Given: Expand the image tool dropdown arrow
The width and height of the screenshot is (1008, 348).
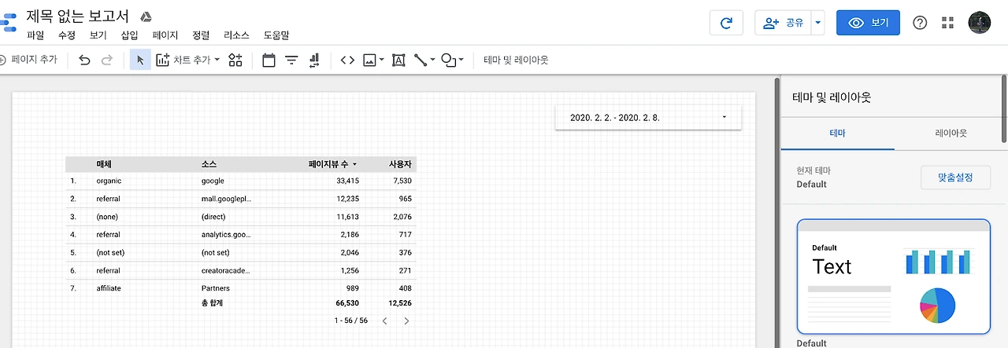Looking at the screenshot, I should [382, 60].
